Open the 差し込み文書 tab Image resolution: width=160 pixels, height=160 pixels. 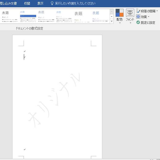[9, 4]
